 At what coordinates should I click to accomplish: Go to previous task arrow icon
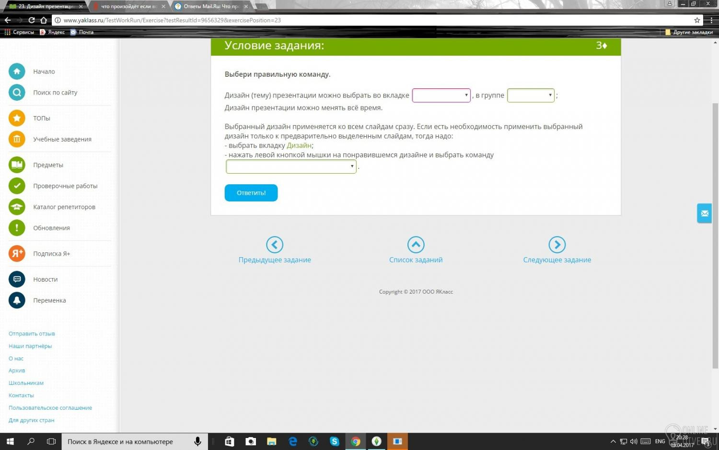coord(275,245)
